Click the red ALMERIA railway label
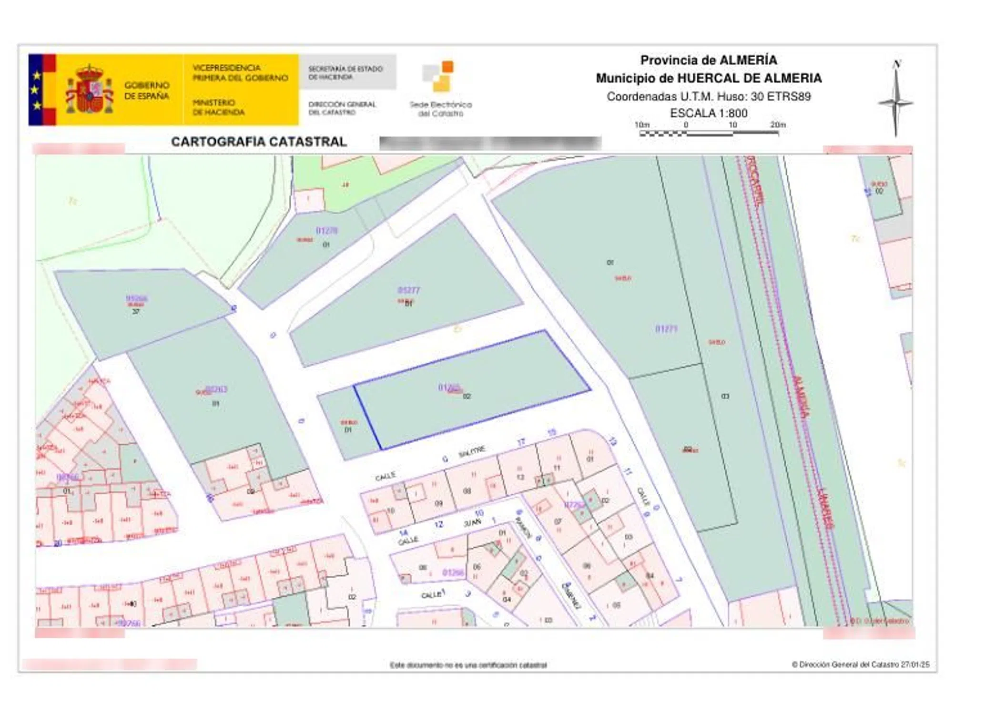Viewport: 985px width, 715px height. click(801, 398)
